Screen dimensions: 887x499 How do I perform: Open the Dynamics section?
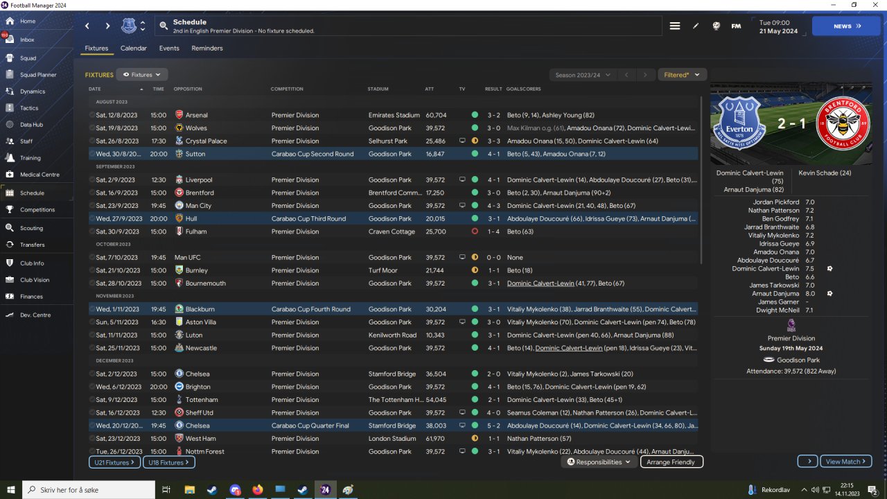click(33, 91)
